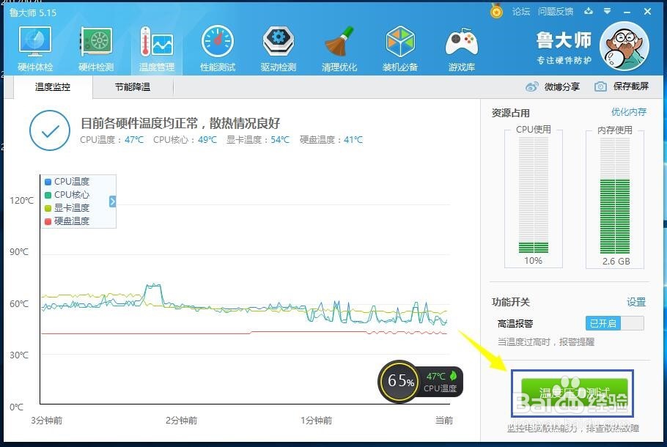Image resolution: width=667 pixels, height=447 pixels.
Task: Open 装机必备 software box
Action: point(400,48)
